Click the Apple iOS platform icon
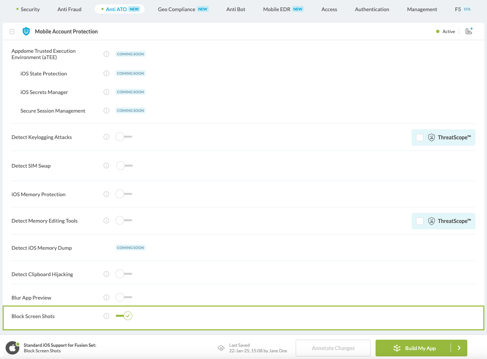Image resolution: width=487 pixels, height=359 pixels. (x=13, y=348)
